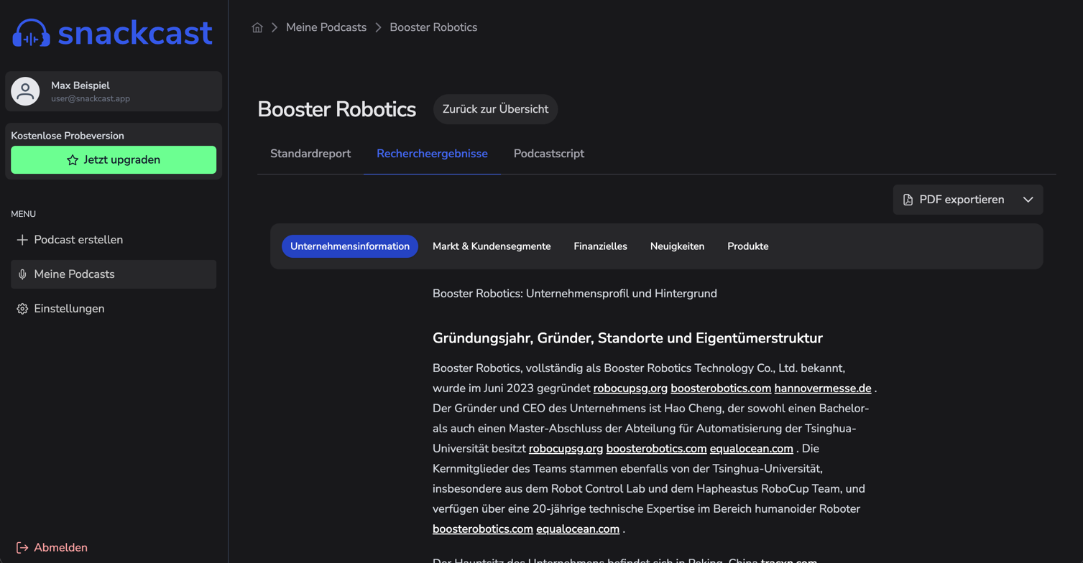Viewport: 1083px width, 563px height.
Task: Show the Finanzielles section
Action: point(600,246)
